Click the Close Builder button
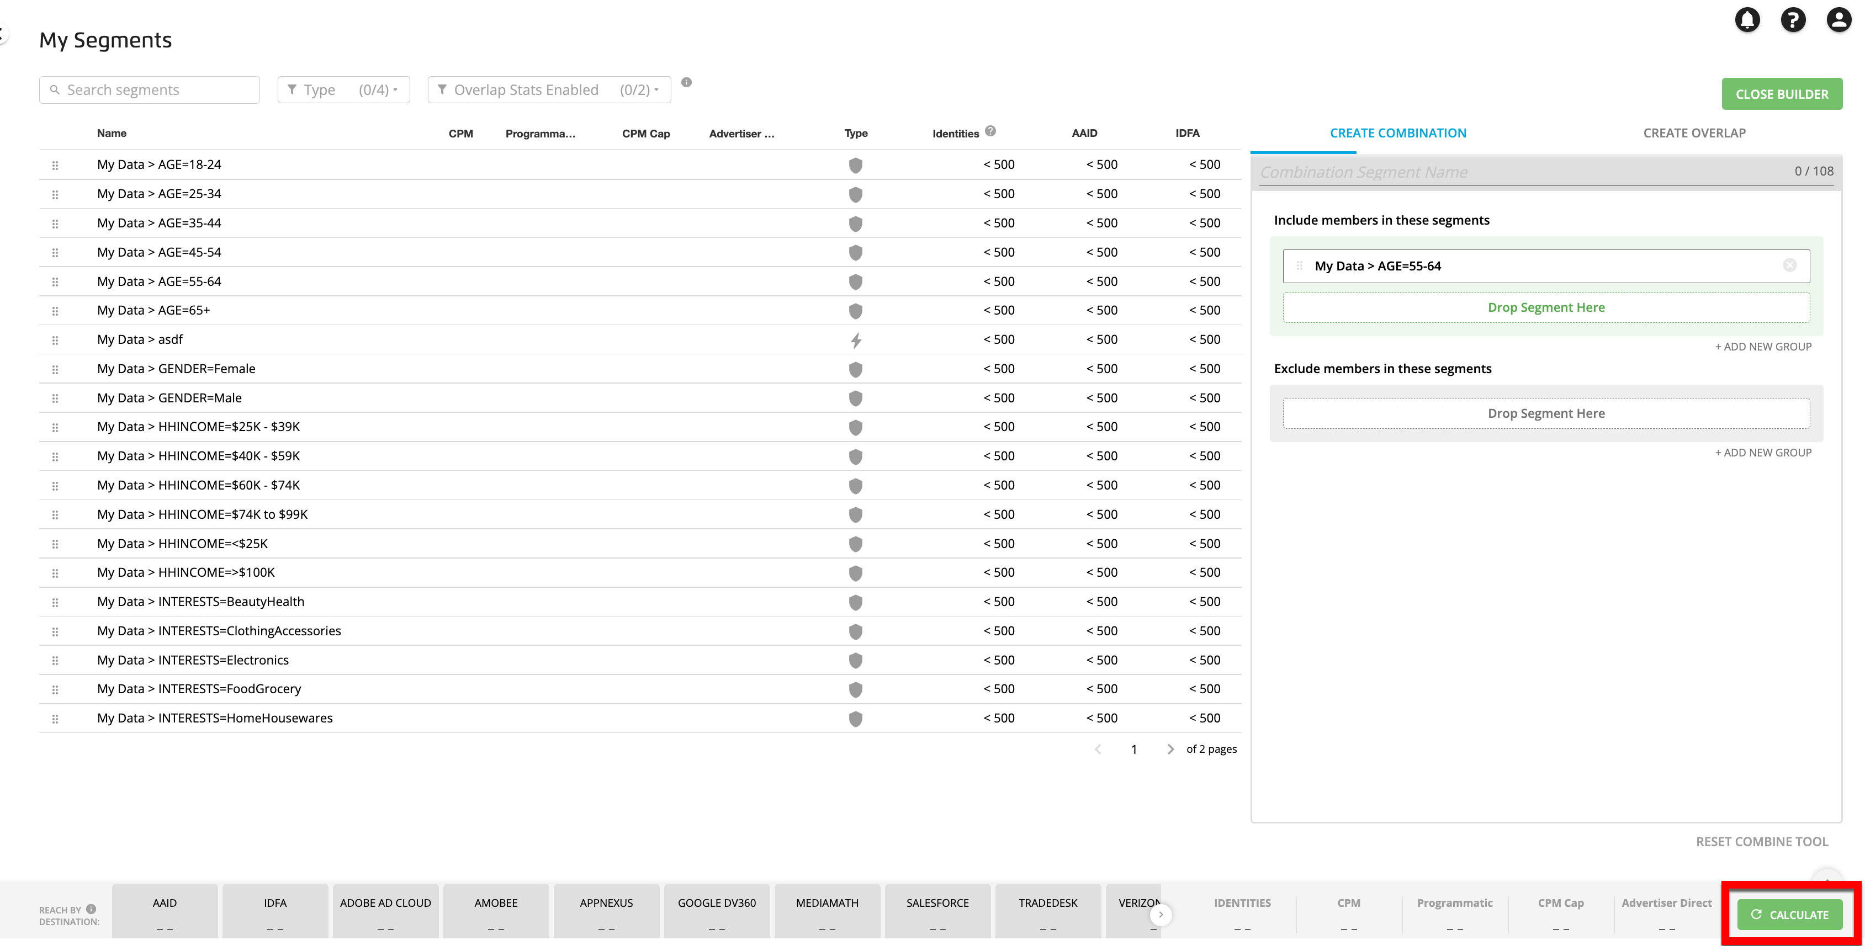 tap(1782, 94)
